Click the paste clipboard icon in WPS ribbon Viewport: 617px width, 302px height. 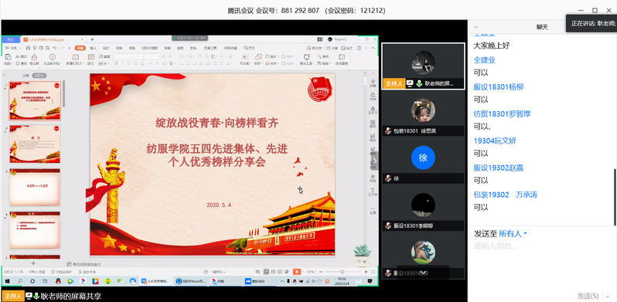[8, 57]
